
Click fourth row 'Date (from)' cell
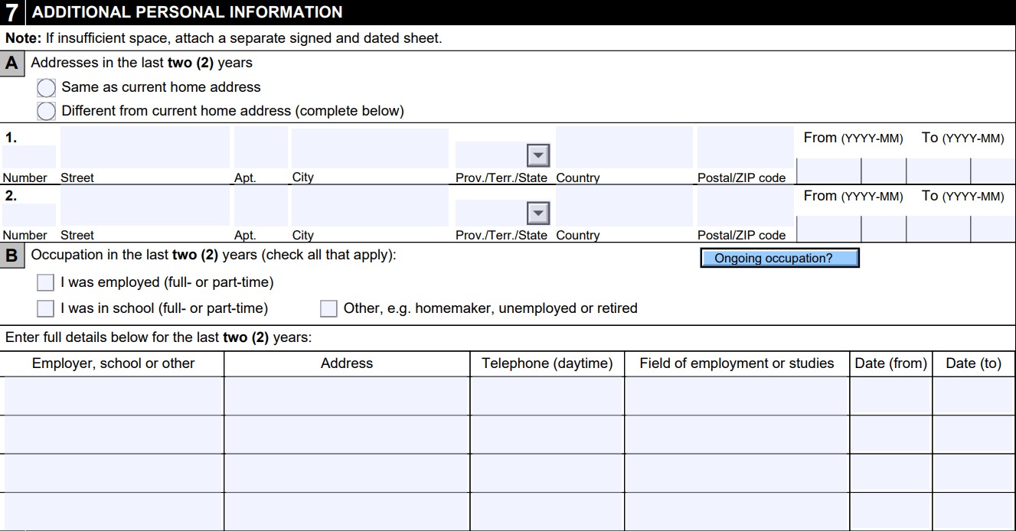[891, 511]
